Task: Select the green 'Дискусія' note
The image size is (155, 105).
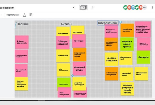Action: pyautogui.click(x=143, y=57)
